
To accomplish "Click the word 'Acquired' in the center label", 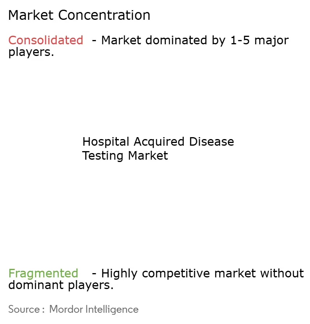I will pyautogui.click(x=159, y=142).
